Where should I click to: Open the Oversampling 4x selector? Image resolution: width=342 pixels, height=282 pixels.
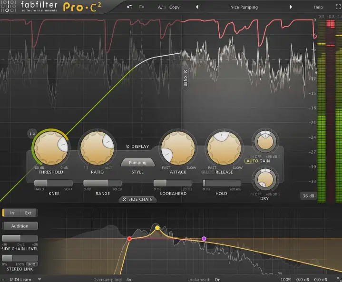coord(129,280)
